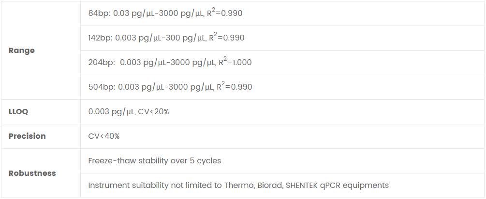
Task: Click the Range row header
Action: [22, 51]
